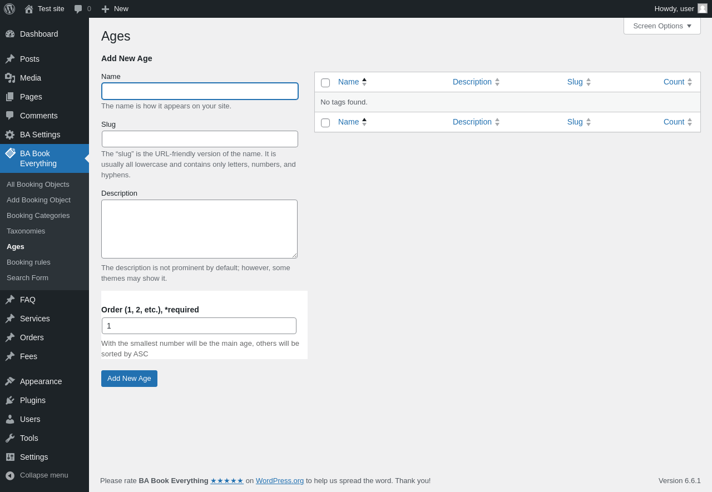Sort by Description arrows in table footer
The height and width of the screenshot is (492, 712).
pyautogui.click(x=497, y=122)
